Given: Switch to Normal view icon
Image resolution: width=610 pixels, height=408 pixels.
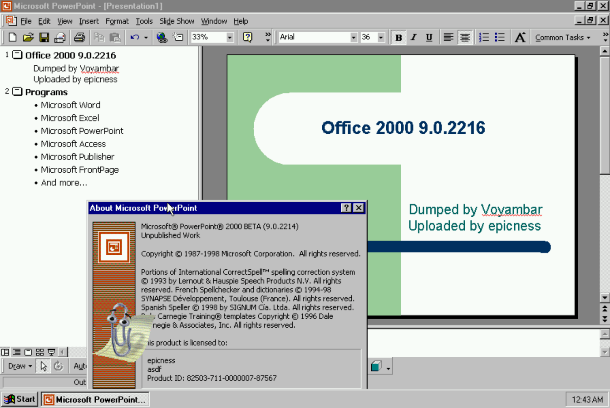Looking at the screenshot, I should pos(5,352).
